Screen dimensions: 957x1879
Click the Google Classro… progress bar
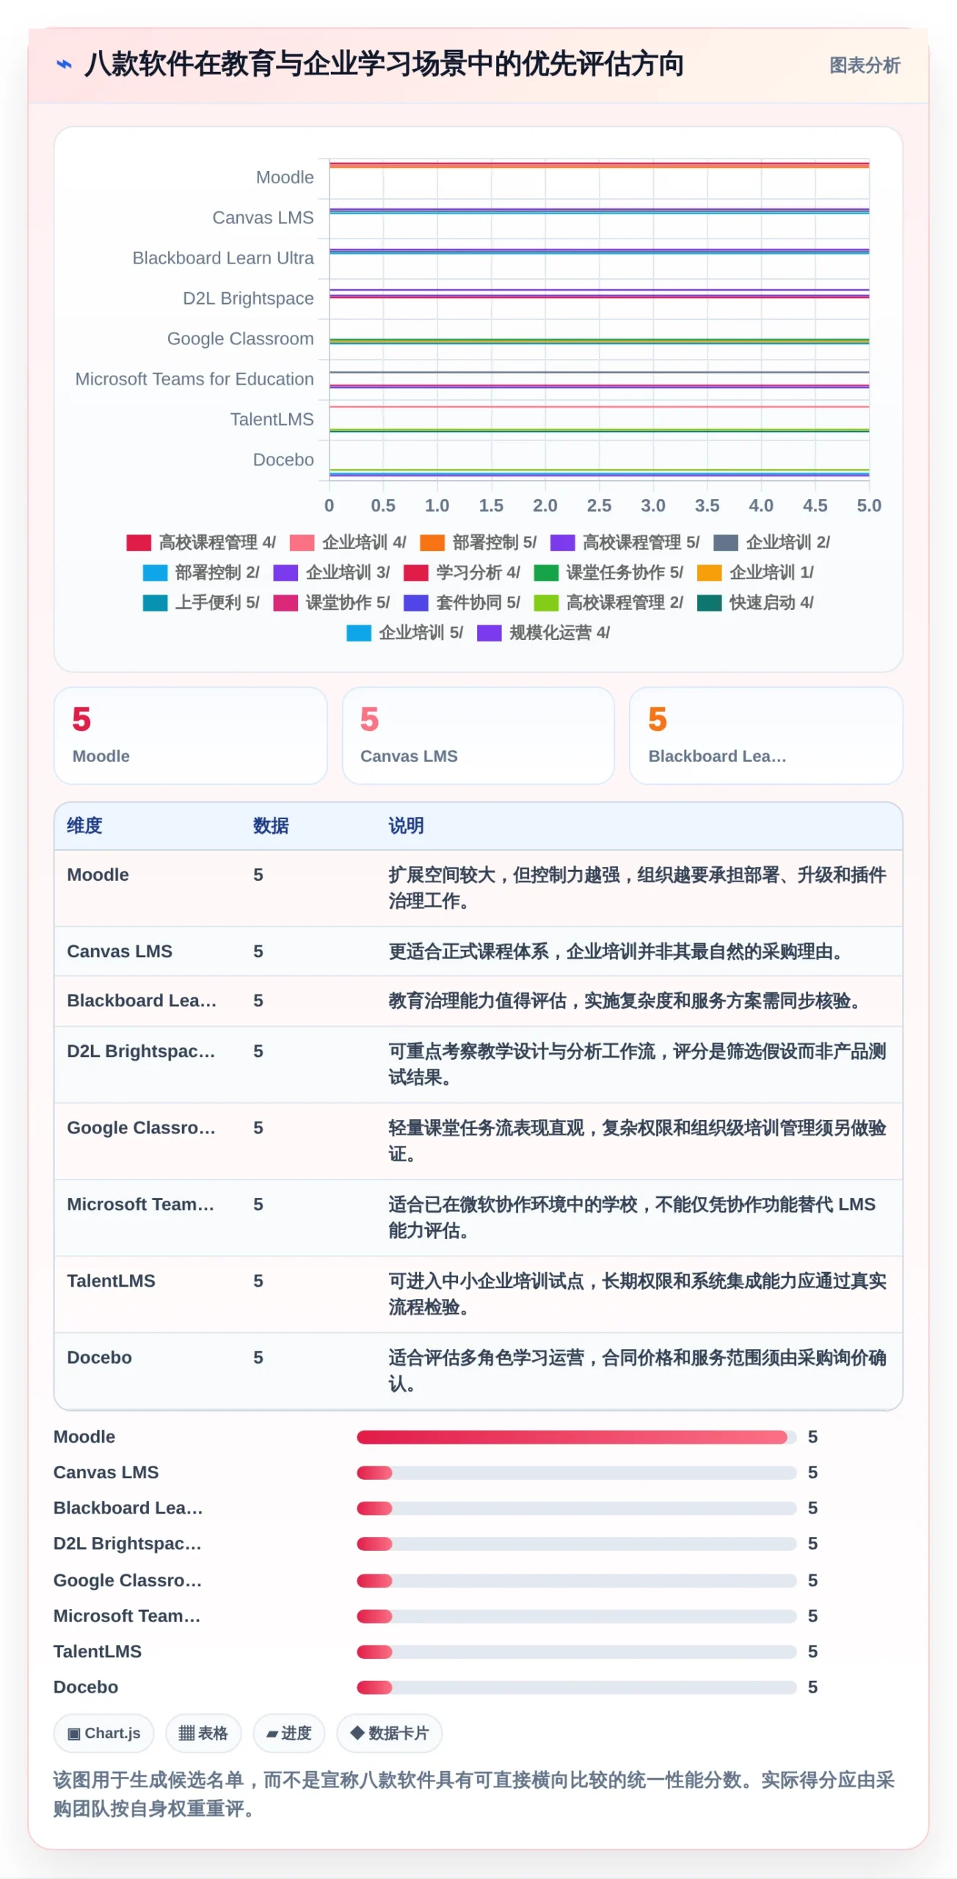[577, 1580]
